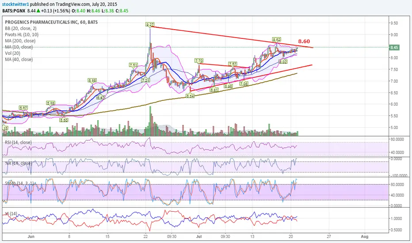Select the BB (20, close, 2) indicator legend

(x=21, y=28)
